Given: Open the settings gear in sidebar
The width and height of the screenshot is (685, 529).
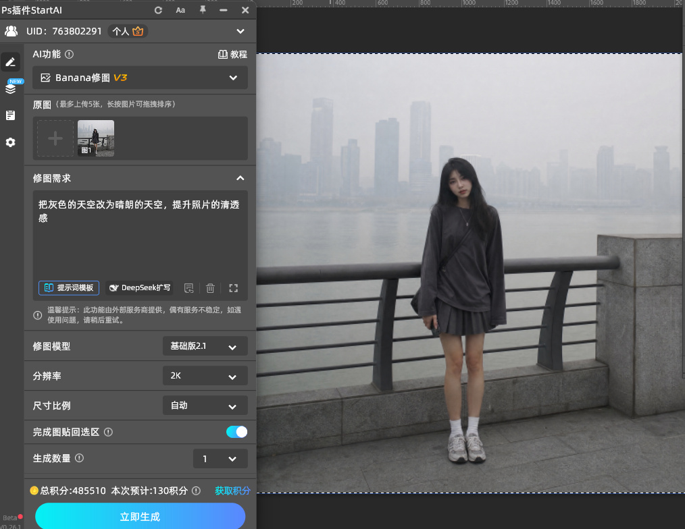Looking at the screenshot, I should pyautogui.click(x=11, y=142).
